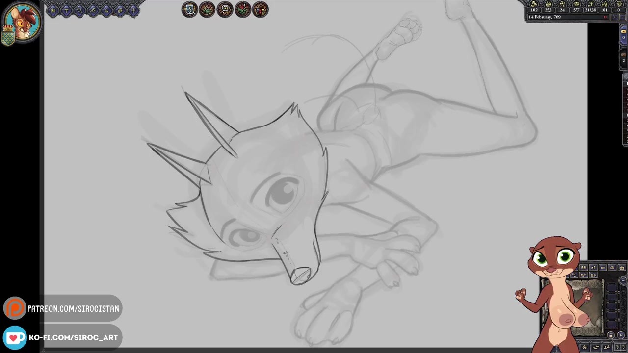
Task: Click the blue shield stained-glass alert
Action: 189,10
